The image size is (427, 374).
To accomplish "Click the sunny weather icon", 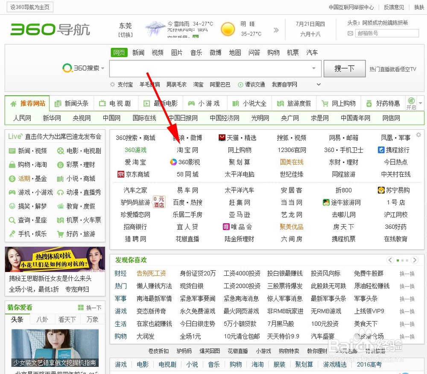I will point(228,29).
